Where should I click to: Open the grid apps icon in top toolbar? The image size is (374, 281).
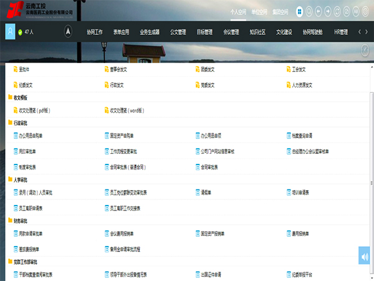coord(300,11)
